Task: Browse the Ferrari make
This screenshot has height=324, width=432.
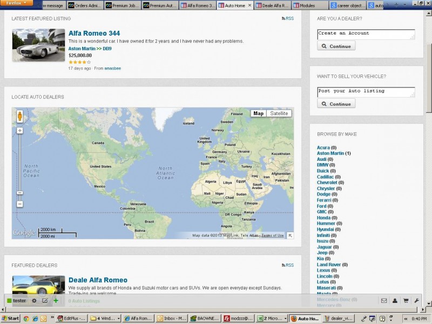Action: [x=324, y=200]
